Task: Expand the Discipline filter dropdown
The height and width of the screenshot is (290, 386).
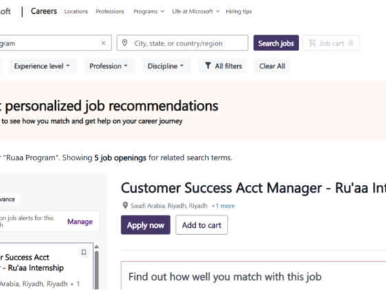Action: tap(167, 66)
